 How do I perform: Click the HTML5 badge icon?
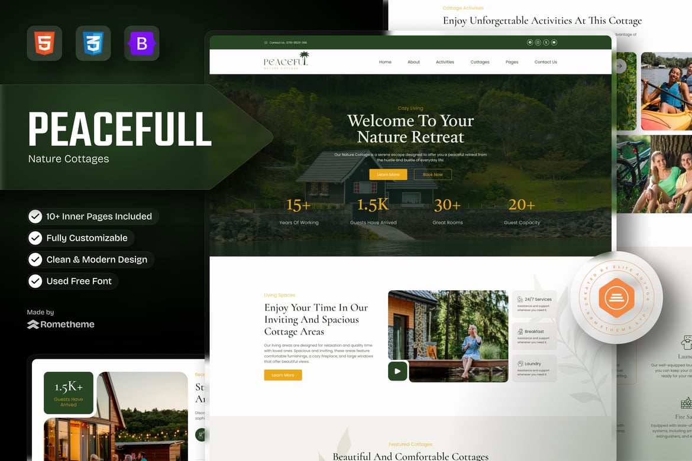click(x=44, y=43)
